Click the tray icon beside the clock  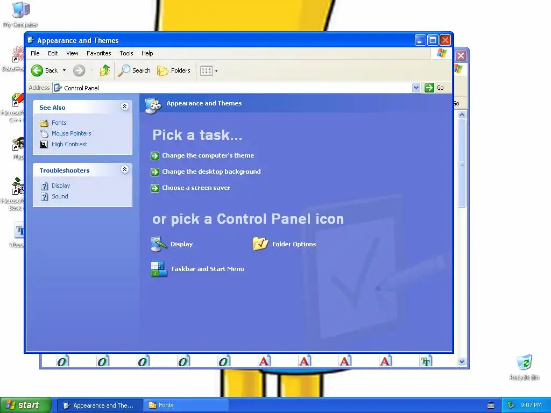point(511,405)
